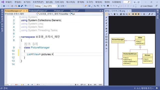The image size is (160, 90).
Task: Place the cursor on code line 11 with List<IView>
Action: coord(40,54)
